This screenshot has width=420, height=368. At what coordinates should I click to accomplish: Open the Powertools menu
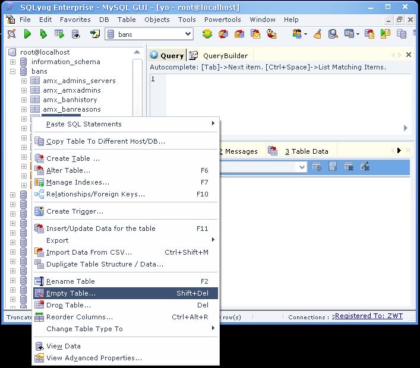pos(223,20)
